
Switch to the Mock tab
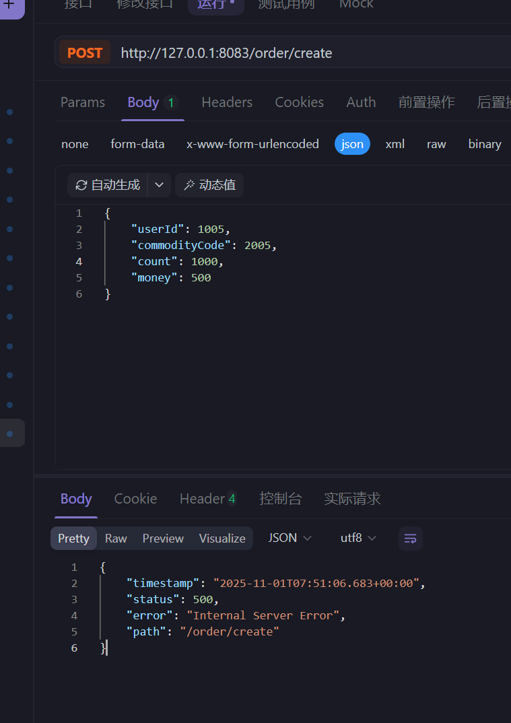357,5
